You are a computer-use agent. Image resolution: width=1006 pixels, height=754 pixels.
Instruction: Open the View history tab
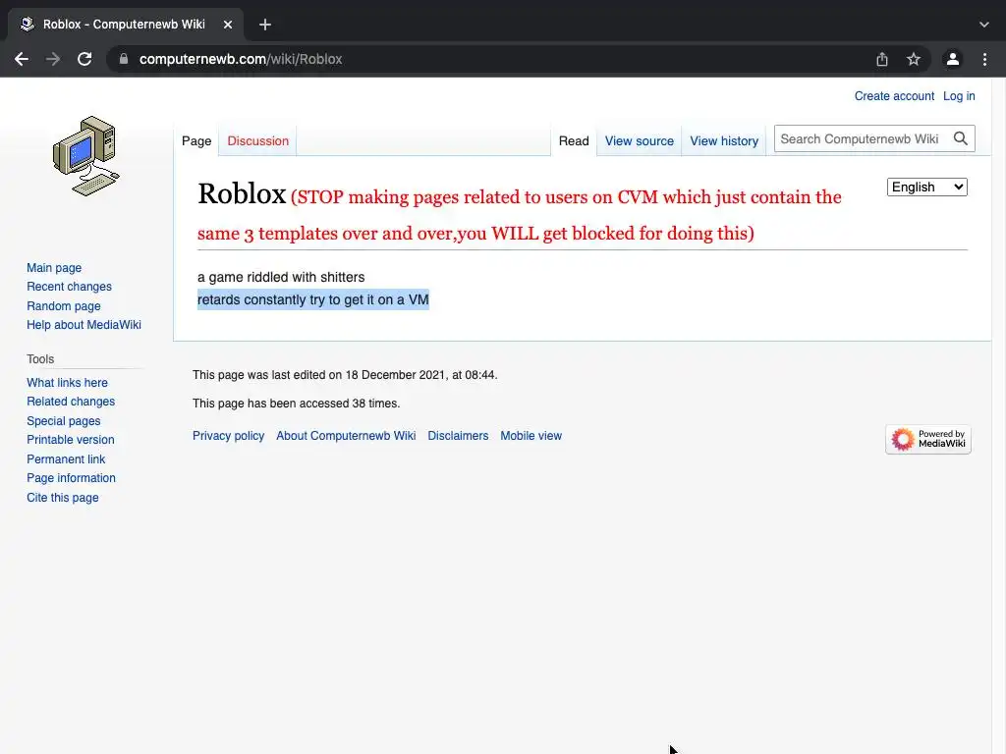pyautogui.click(x=724, y=141)
